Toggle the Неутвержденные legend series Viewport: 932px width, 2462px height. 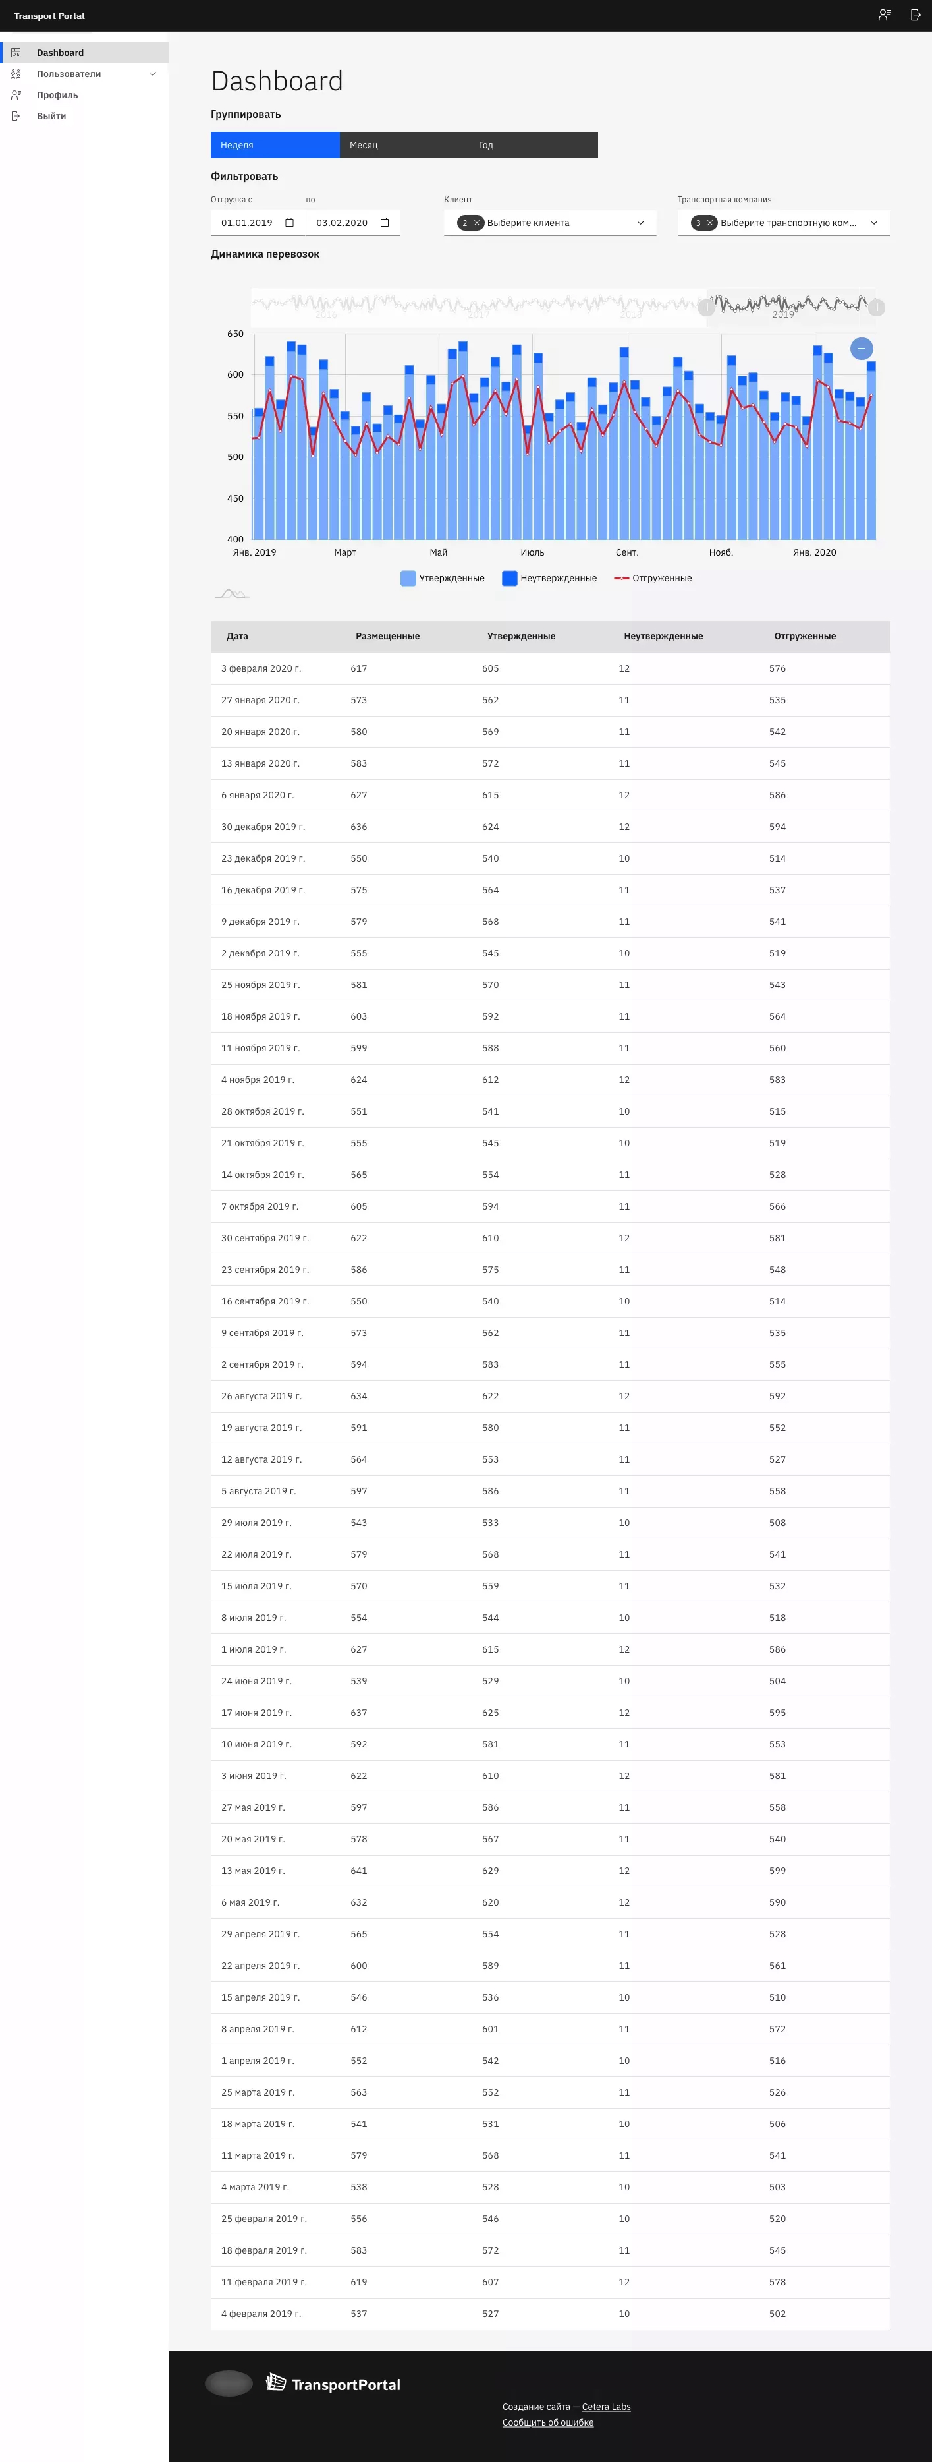coord(549,578)
